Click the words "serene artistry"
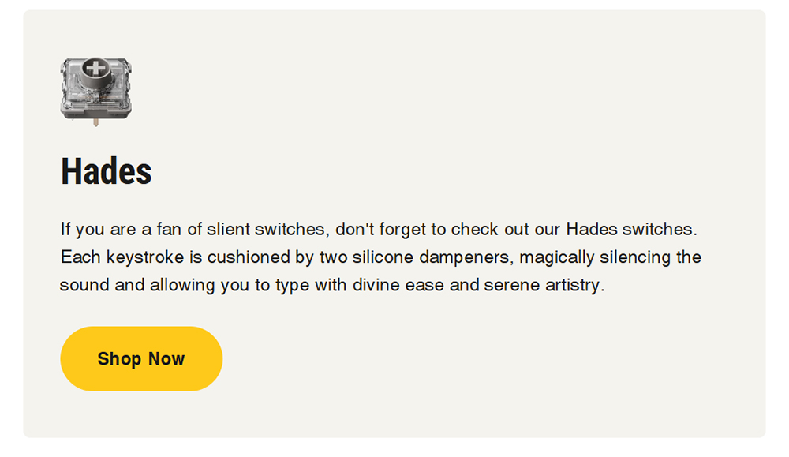This screenshot has width=789, height=457. [x=544, y=285]
